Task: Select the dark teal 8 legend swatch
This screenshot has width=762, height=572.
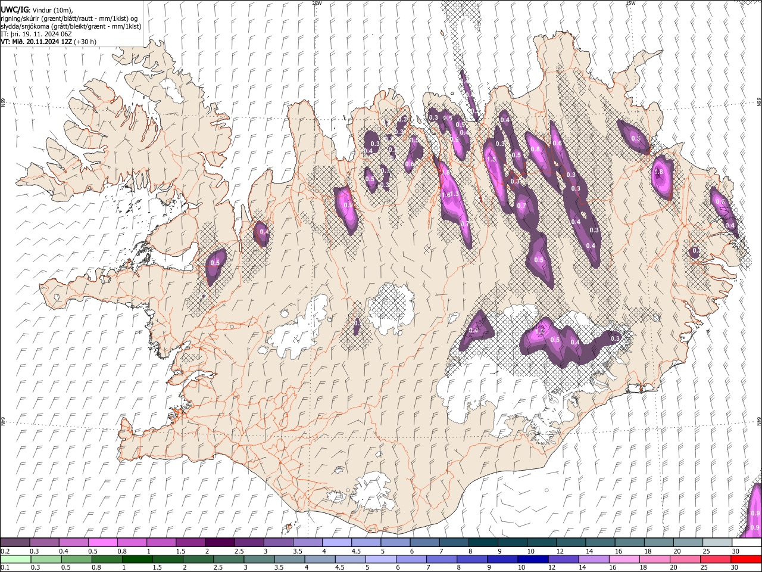Action: 483,542
